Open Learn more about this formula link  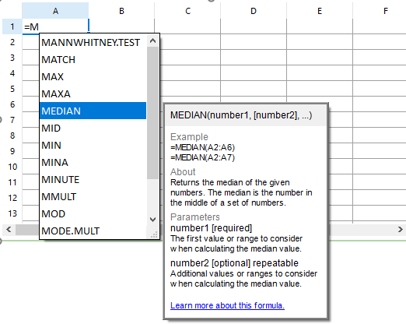tap(227, 305)
